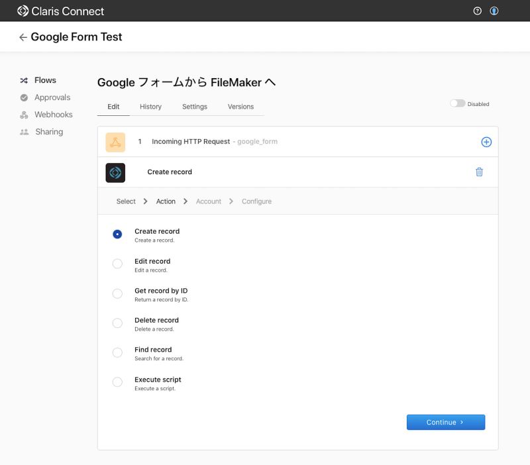Open Approvals in the sidebar
This screenshot has width=530, height=465.
click(52, 97)
